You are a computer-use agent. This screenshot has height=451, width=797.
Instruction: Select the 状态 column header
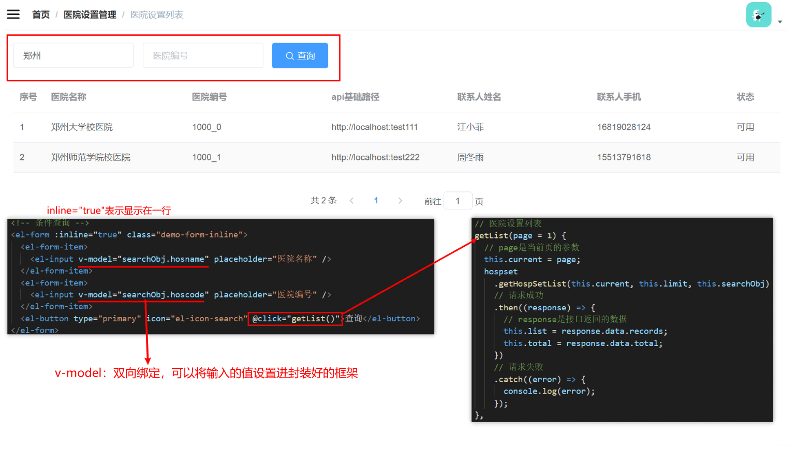(x=746, y=97)
